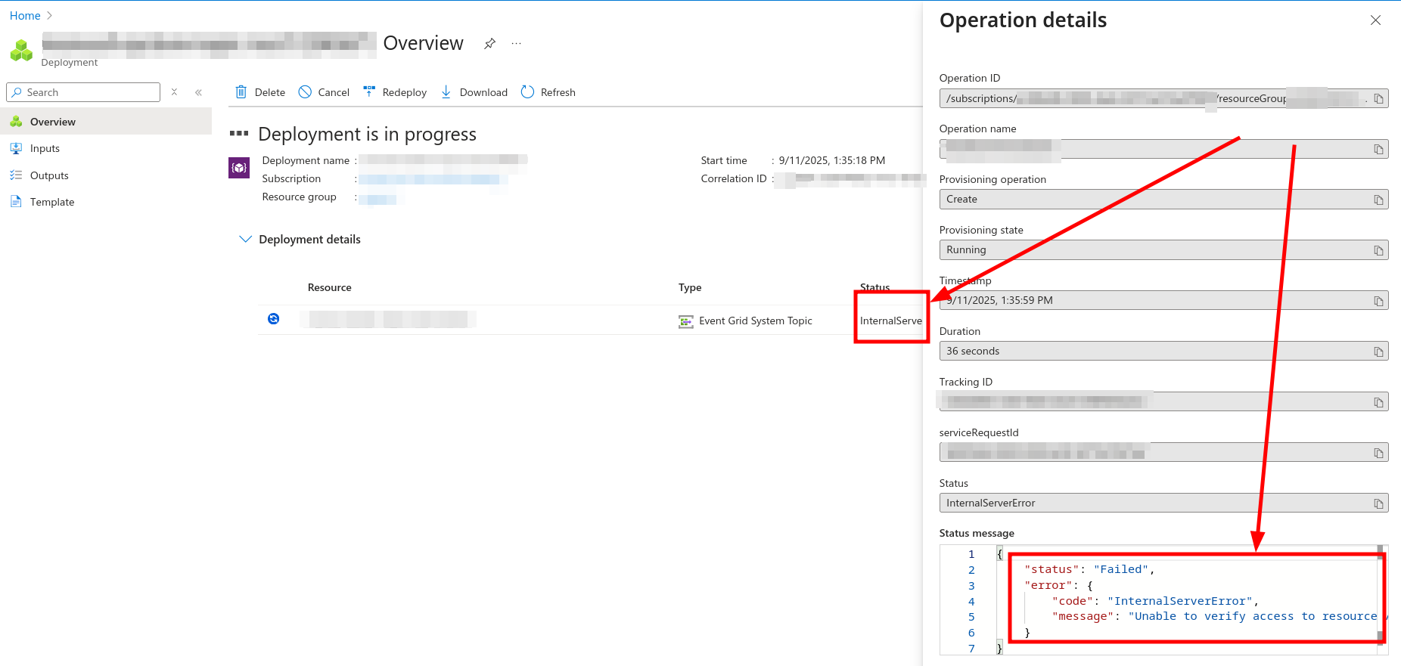Viewport: 1401px width, 666px height.
Task: Open the Resource group link
Action: pos(377,200)
